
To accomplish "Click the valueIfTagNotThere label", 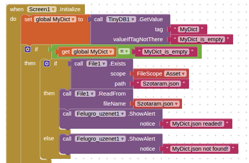I will click(138, 39).
